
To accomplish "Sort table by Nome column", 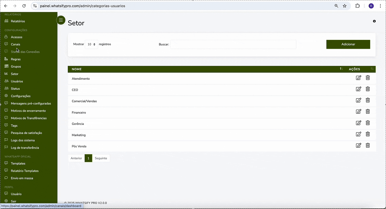I will 341,69.
